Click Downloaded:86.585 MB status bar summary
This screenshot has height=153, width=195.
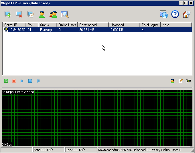[x=139, y=150]
